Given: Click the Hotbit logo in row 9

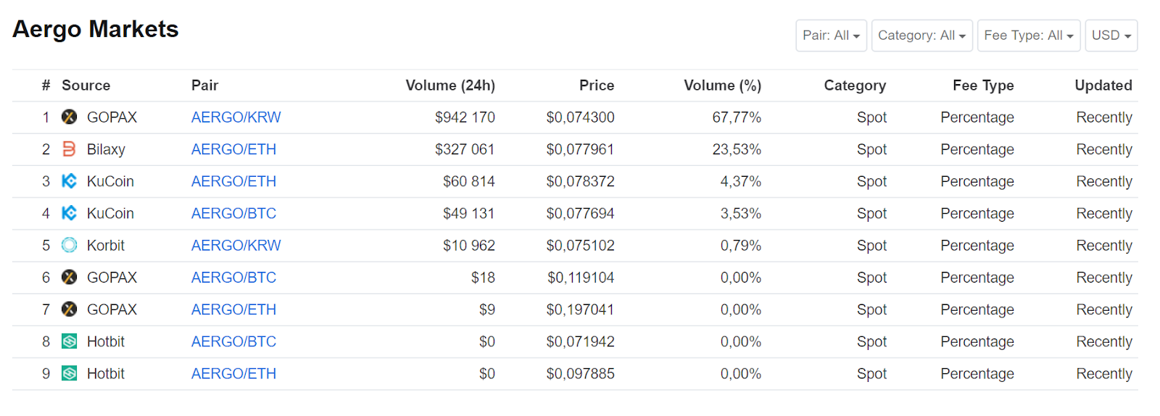Looking at the screenshot, I should coord(69,374).
